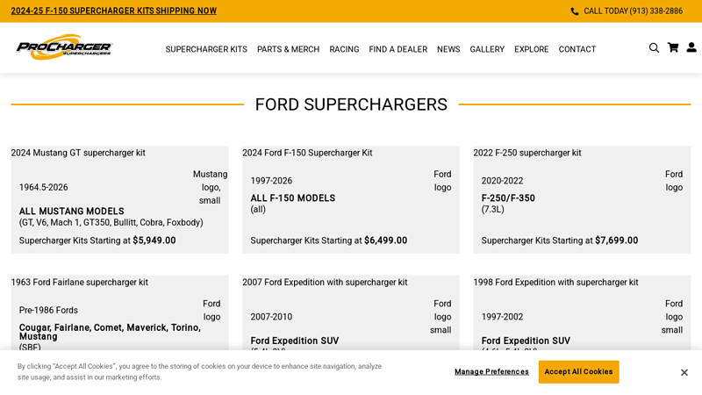
Task: Open the 1997-2002 Ford Expedition SUV card
Action: [582, 313]
